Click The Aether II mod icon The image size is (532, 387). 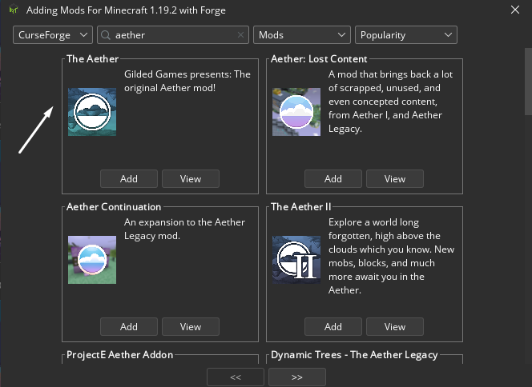pos(296,260)
